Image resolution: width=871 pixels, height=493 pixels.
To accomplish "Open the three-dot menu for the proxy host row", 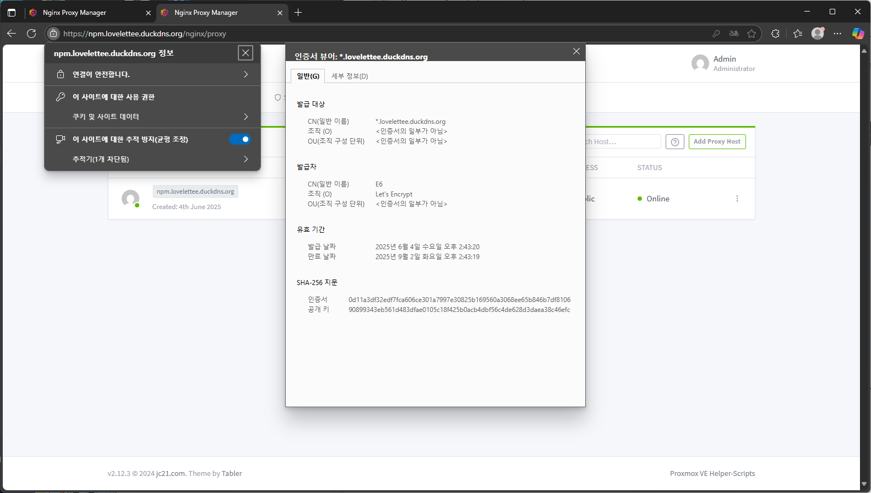I will [737, 199].
